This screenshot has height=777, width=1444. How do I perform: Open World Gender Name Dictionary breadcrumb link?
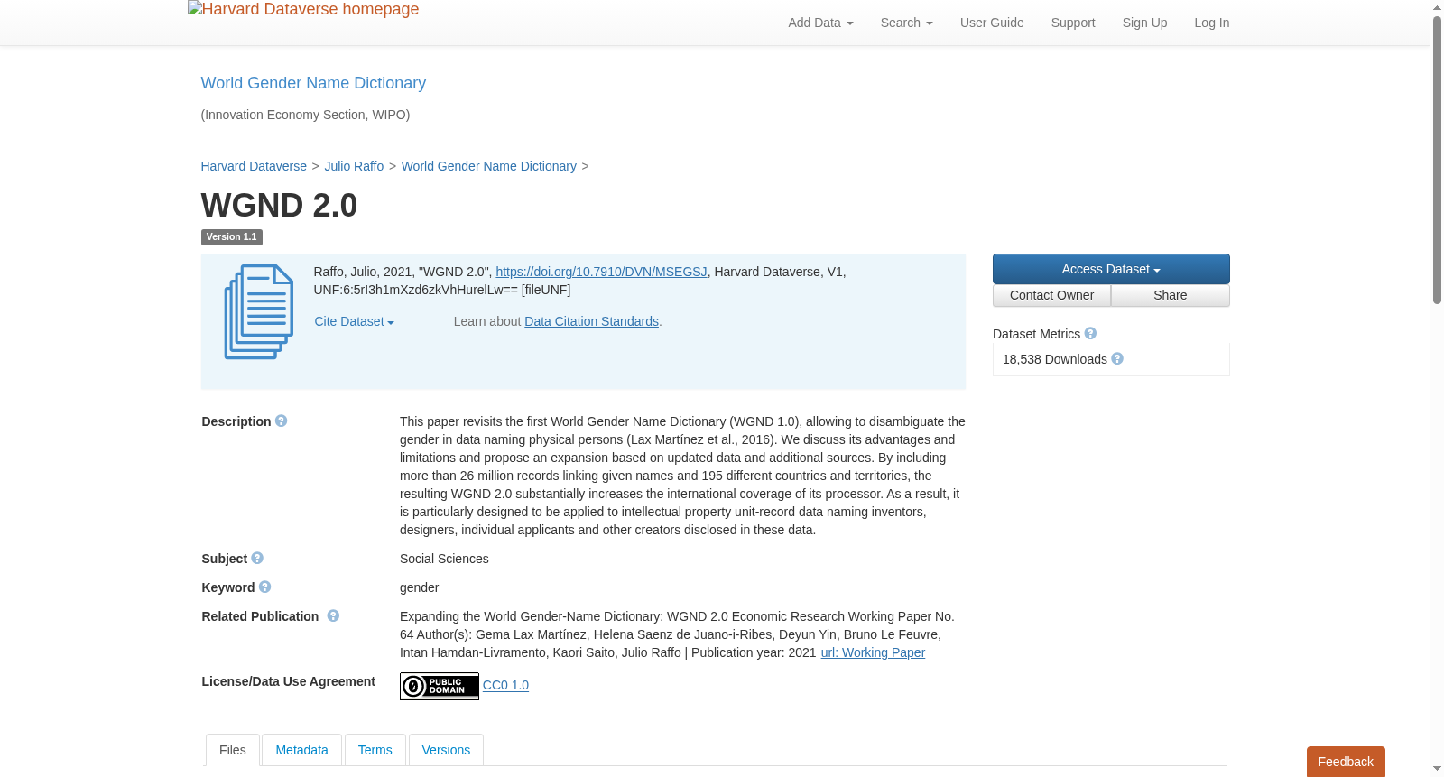(x=489, y=166)
